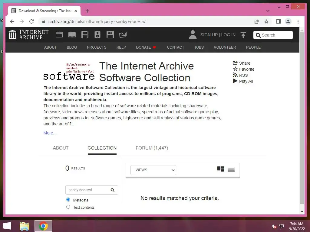Click the scrollbar up arrow
The height and width of the screenshot is (232, 310).
pyautogui.click(x=302, y=30)
